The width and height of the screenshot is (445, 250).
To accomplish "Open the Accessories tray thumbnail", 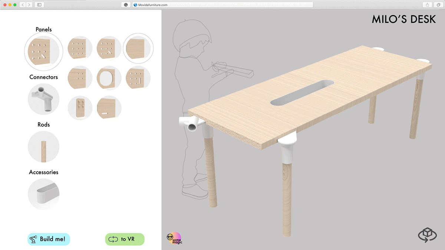I will click(44, 194).
